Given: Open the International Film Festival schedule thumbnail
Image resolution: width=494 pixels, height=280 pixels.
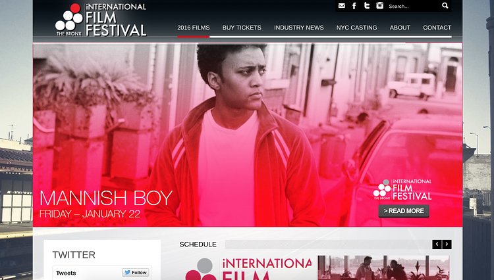Looking at the screenshot, I should [248, 268].
